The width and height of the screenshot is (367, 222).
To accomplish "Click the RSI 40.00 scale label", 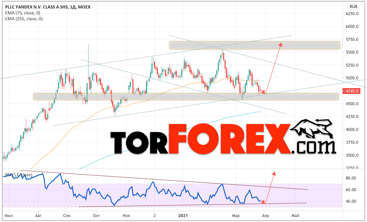I will point(351,201).
